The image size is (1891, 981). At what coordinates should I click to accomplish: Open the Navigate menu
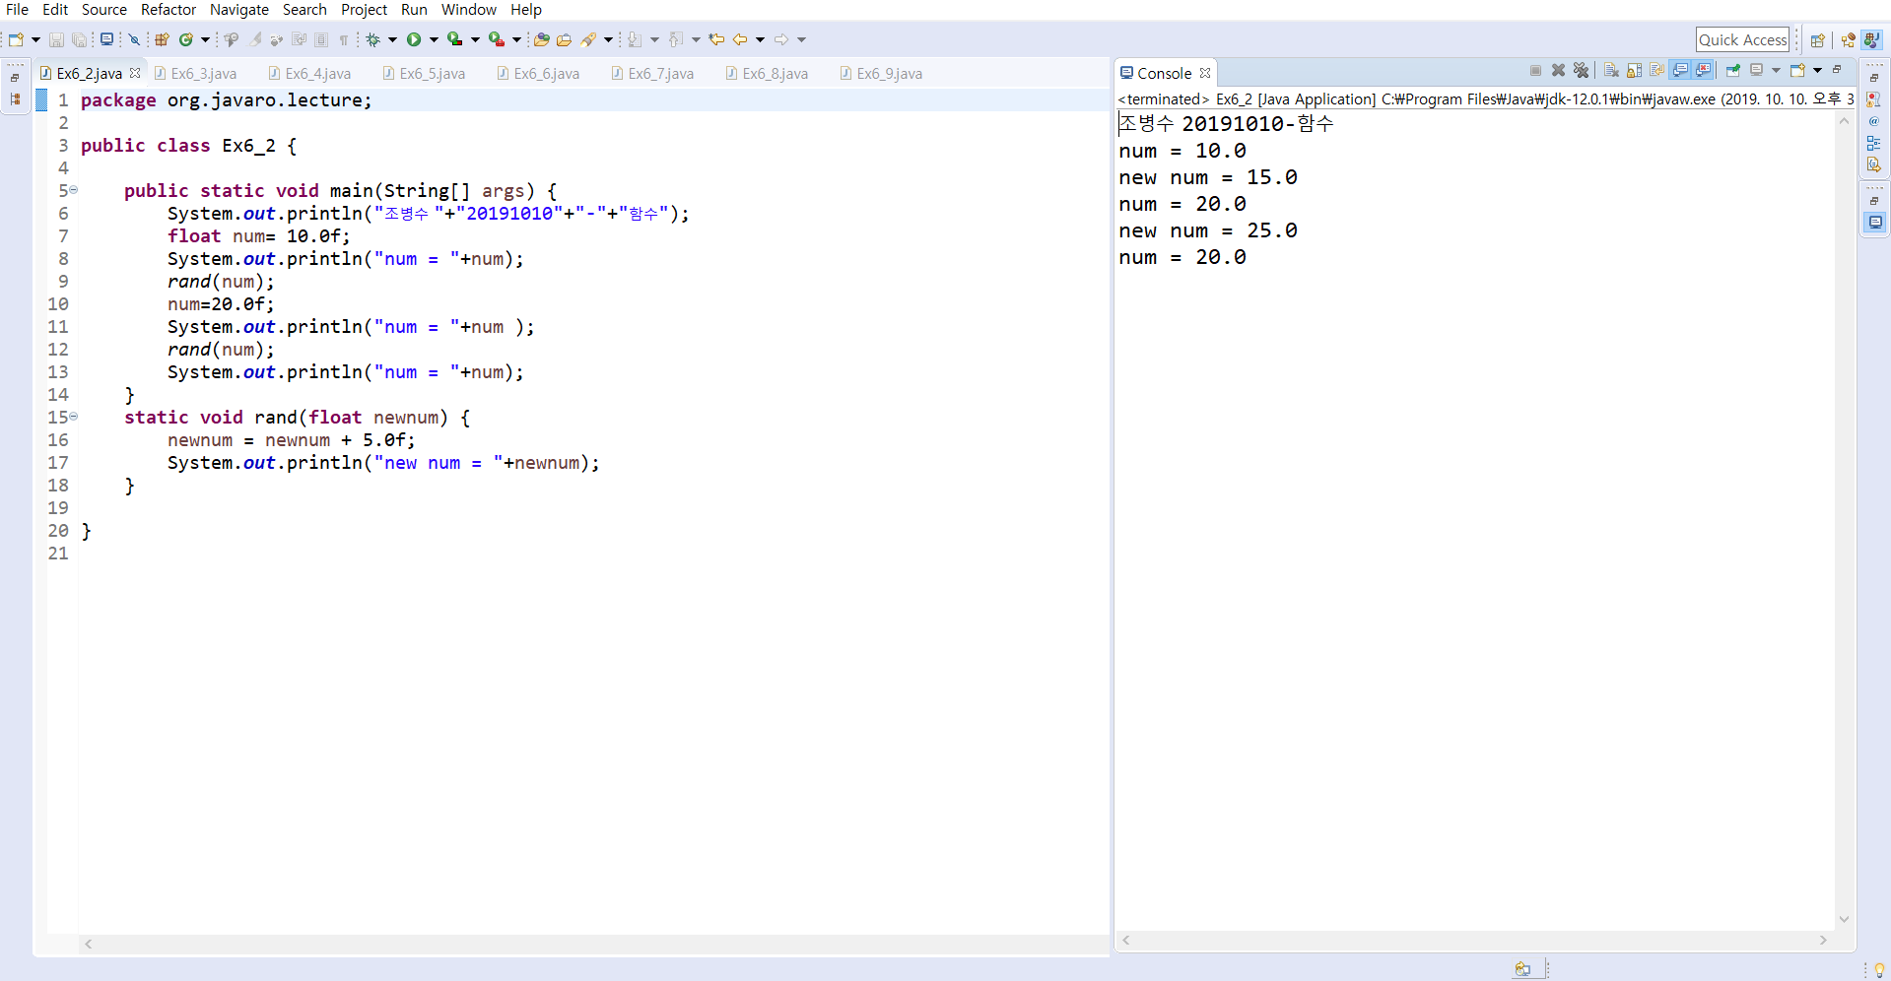pyautogui.click(x=239, y=10)
